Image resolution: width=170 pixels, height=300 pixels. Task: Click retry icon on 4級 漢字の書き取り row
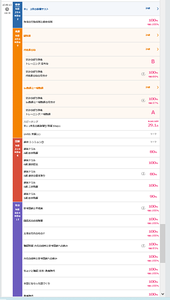(x=143, y=174)
